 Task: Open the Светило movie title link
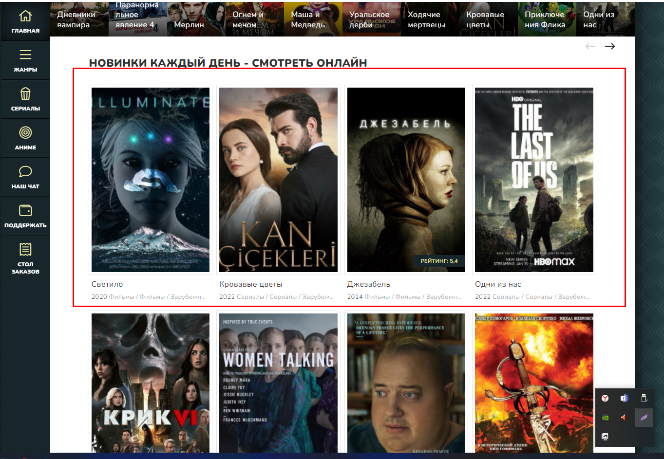click(x=107, y=284)
